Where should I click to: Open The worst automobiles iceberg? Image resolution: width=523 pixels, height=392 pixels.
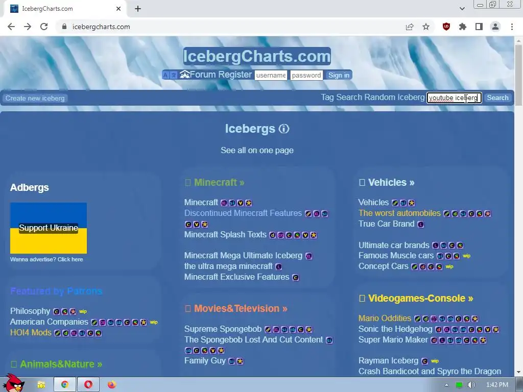point(399,213)
